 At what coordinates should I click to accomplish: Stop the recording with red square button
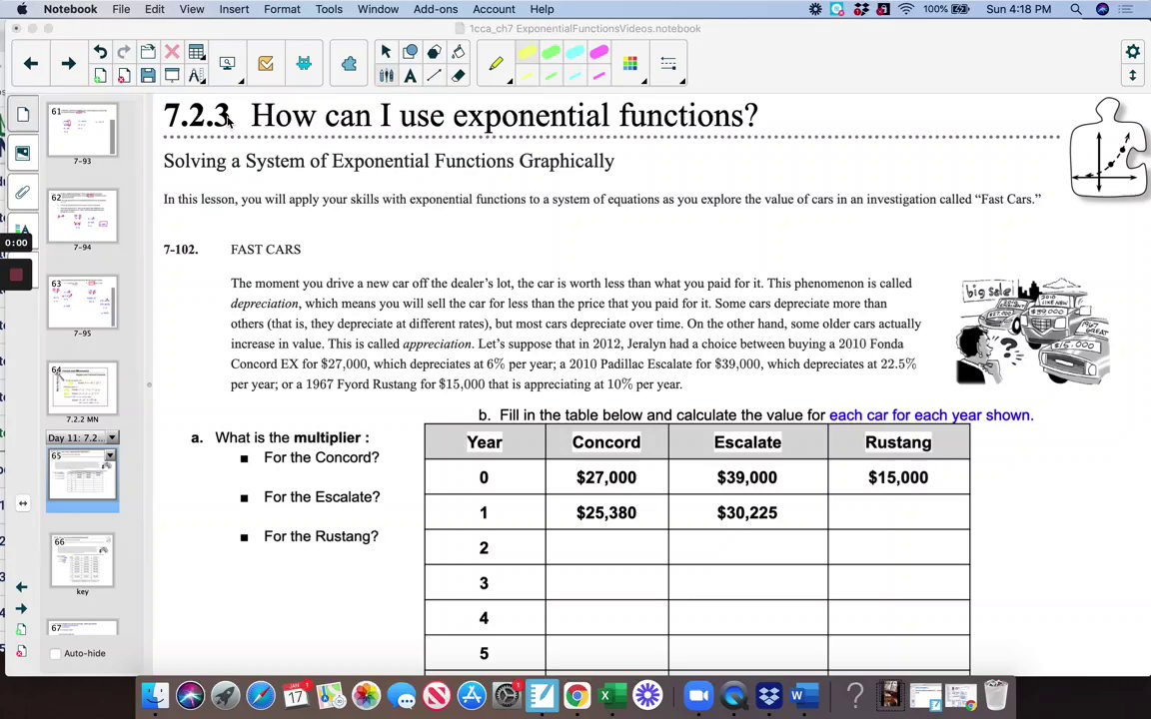[16, 275]
